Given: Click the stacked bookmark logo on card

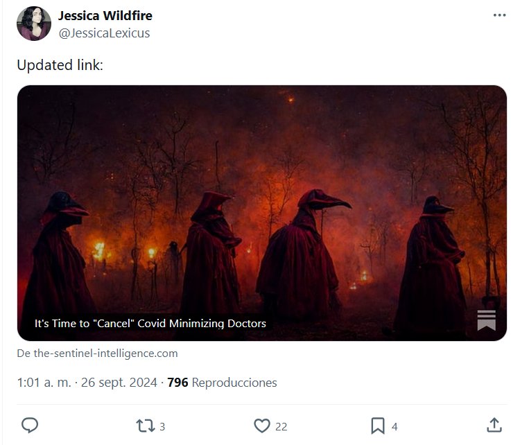Looking at the screenshot, I should tap(486, 320).
